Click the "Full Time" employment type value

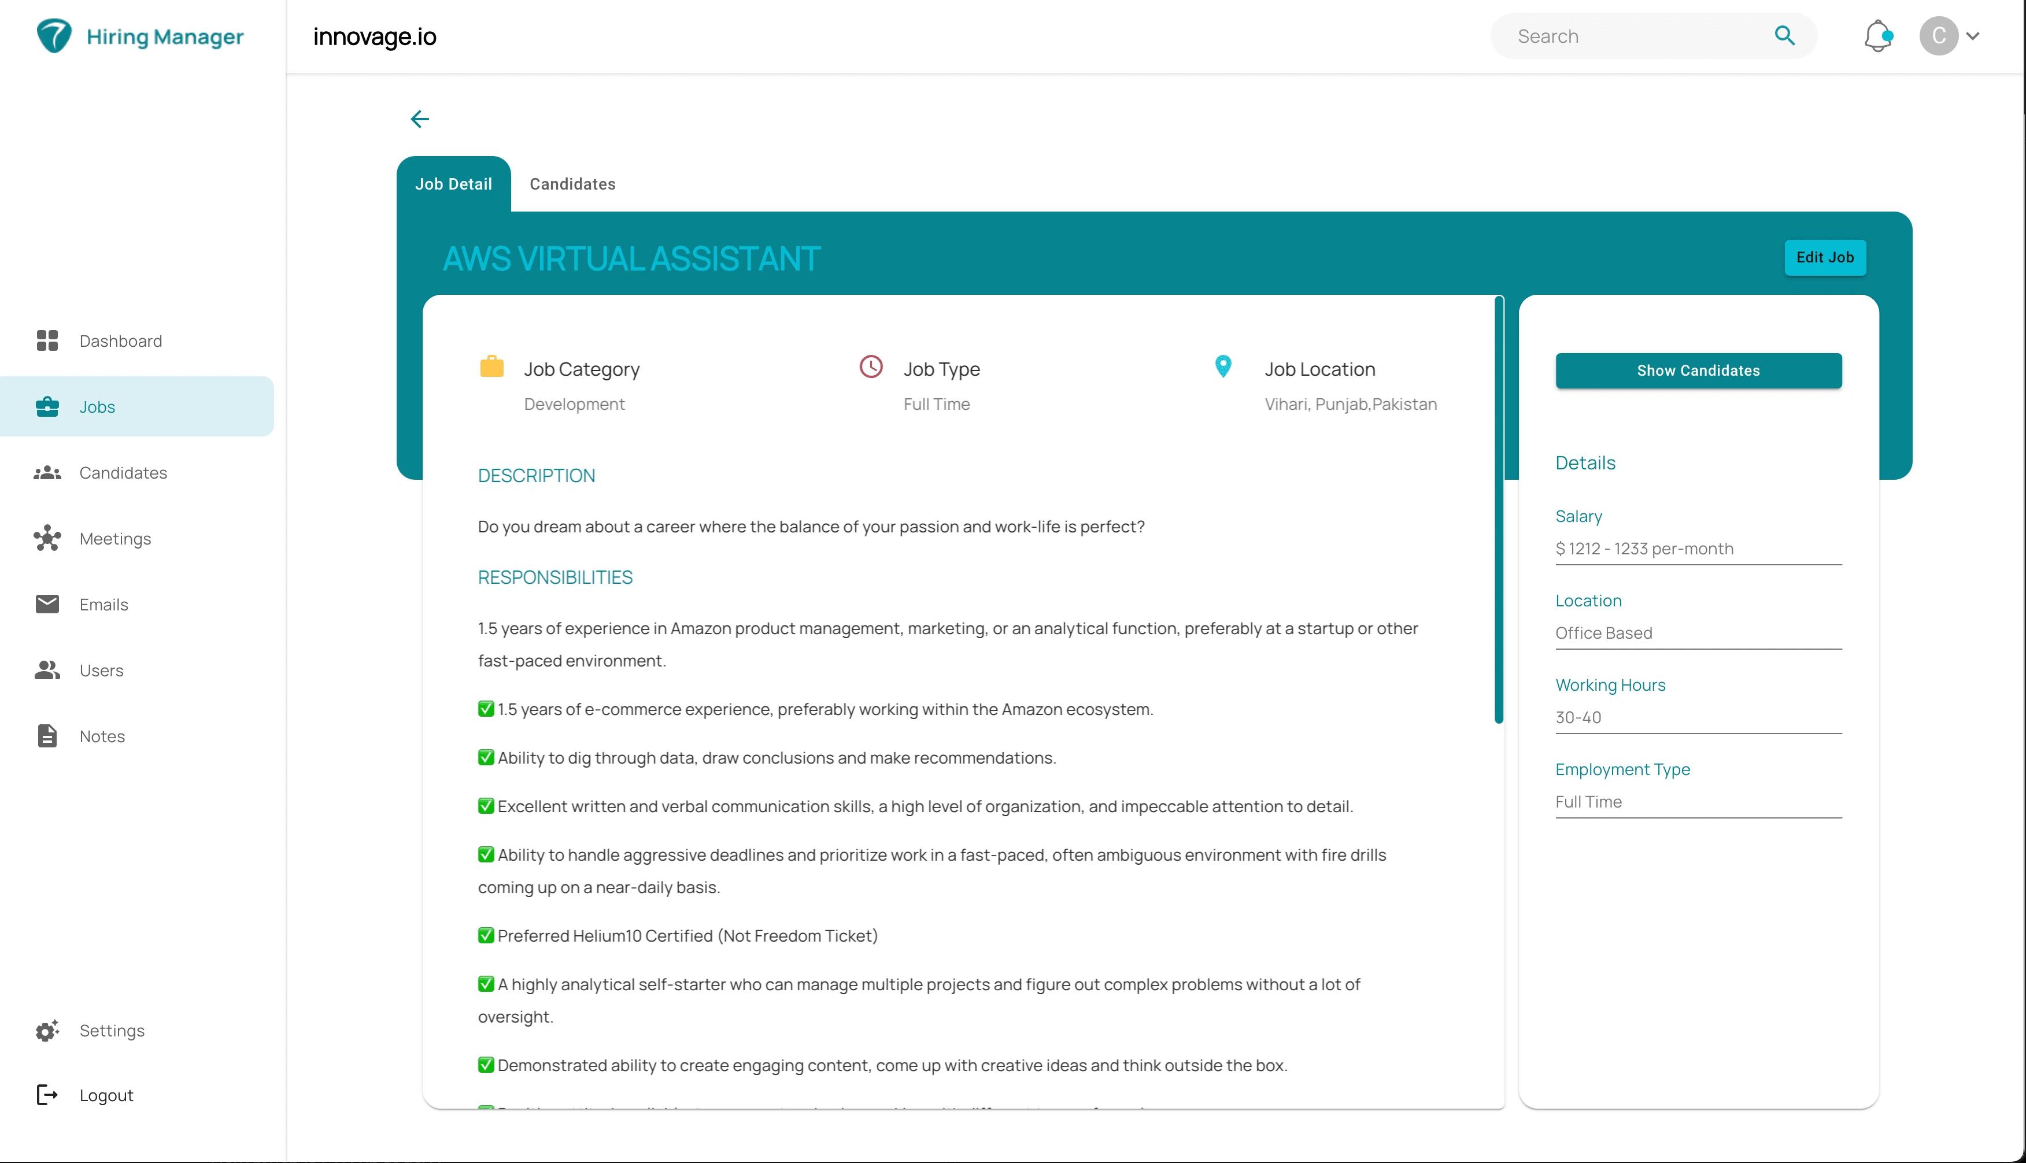(1588, 801)
